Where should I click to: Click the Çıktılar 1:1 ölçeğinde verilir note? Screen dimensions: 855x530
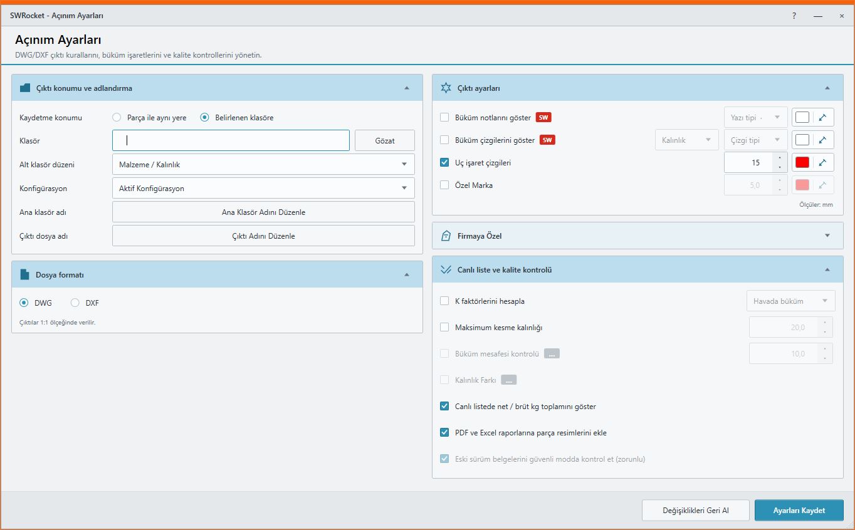point(58,322)
